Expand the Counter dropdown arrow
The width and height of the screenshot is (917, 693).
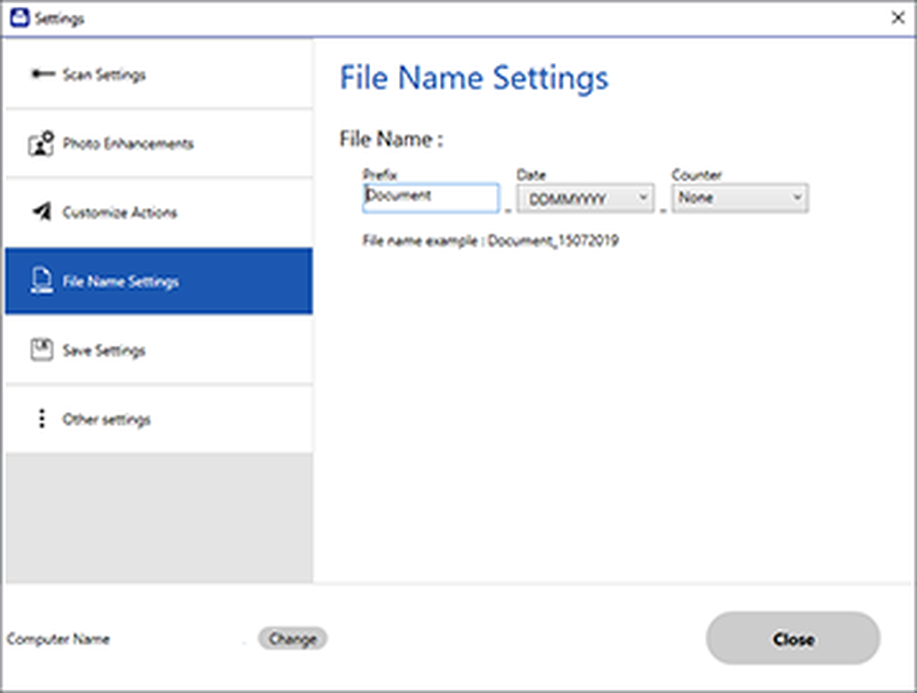pyautogui.click(x=797, y=197)
